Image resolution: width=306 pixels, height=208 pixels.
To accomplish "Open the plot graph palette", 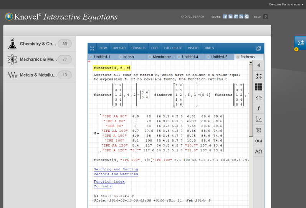I will 258,119.
